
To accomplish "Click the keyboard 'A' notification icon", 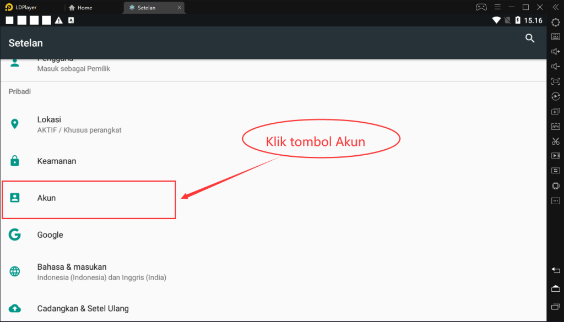I will [71, 20].
